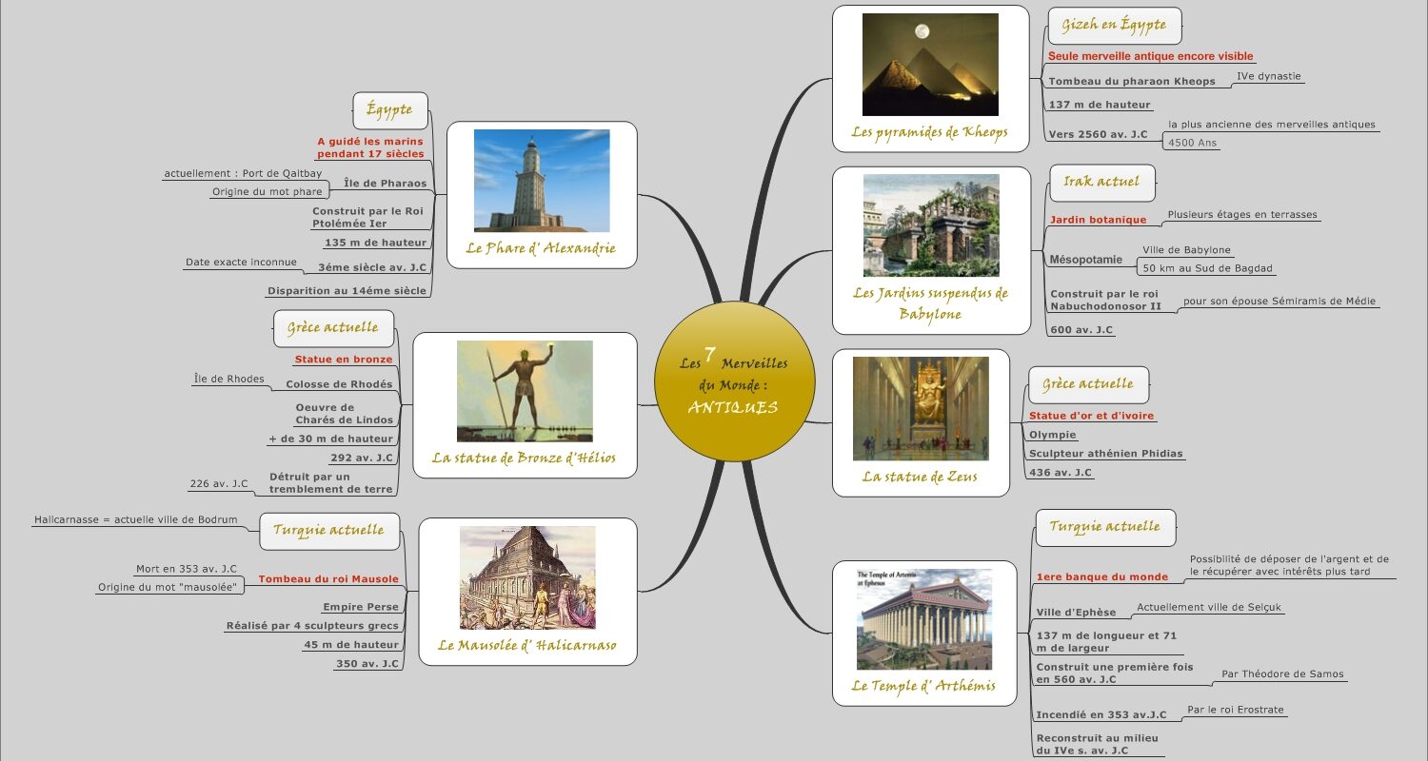Click the 'Jardin botanique' red subtopic
Screen dimensions: 1428x761
[x=1098, y=220]
